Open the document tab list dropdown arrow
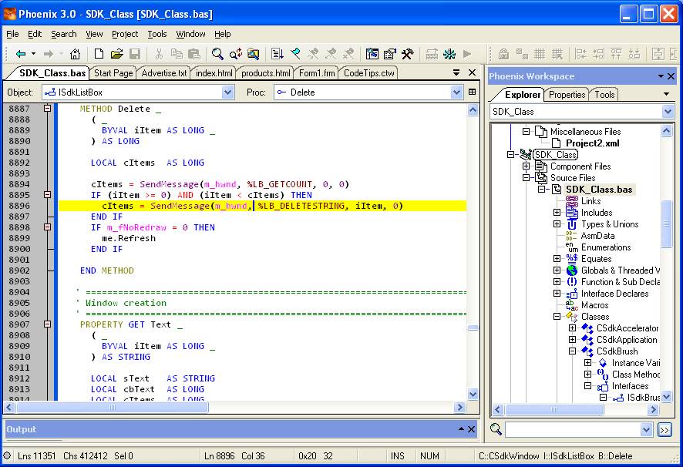 pyautogui.click(x=456, y=72)
